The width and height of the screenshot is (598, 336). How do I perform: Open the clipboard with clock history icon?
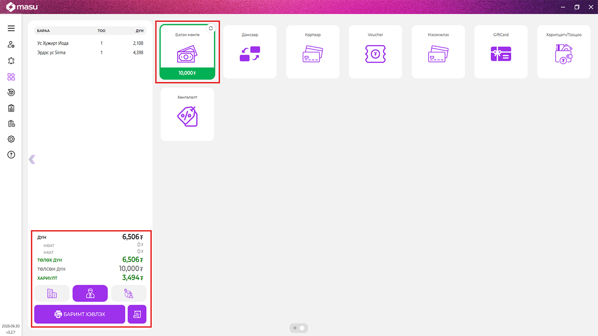coord(11,124)
